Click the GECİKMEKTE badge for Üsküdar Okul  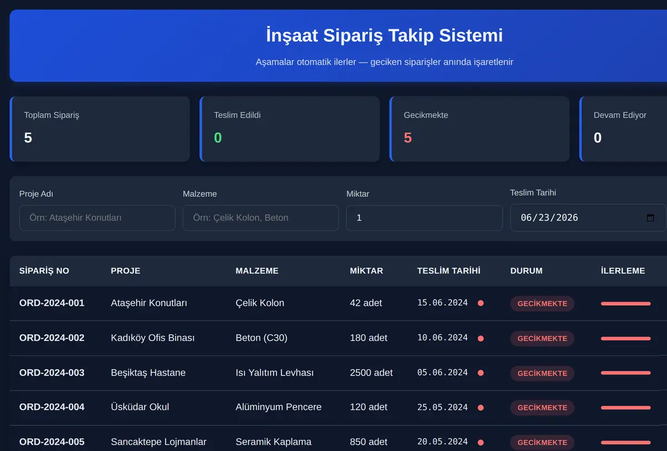(x=542, y=408)
